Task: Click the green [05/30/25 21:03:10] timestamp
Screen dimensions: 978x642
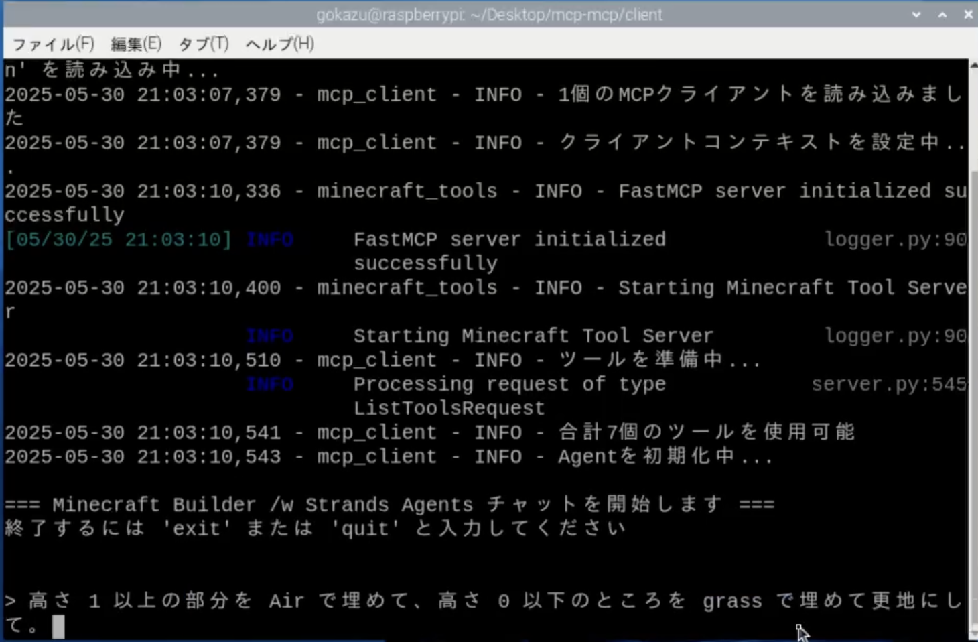Action: pyautogui.click(x=119, y=239)
